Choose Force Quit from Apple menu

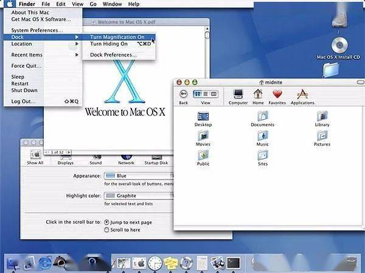pos(43,66)
